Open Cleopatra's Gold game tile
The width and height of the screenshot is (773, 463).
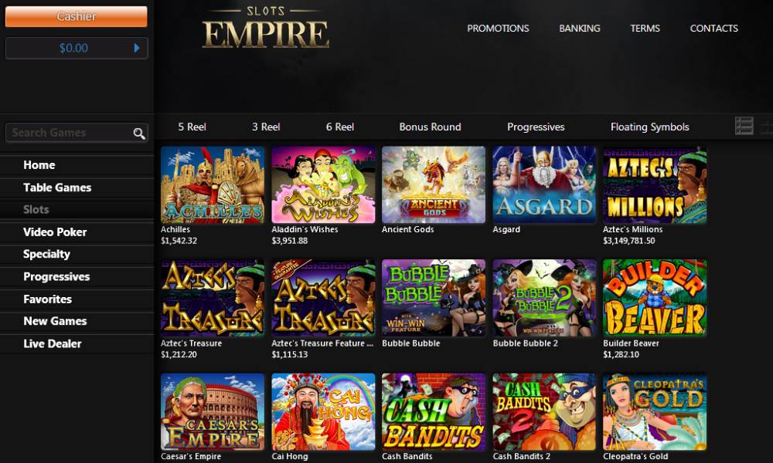[655, 412]
